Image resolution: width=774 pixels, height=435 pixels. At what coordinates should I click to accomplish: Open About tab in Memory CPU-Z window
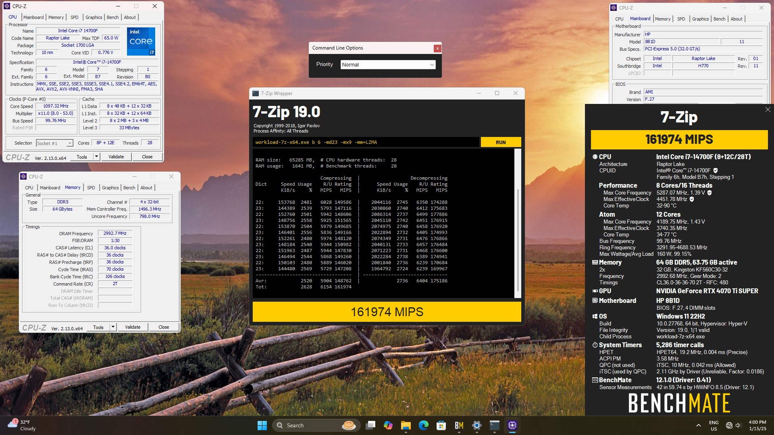pos(146,188)
